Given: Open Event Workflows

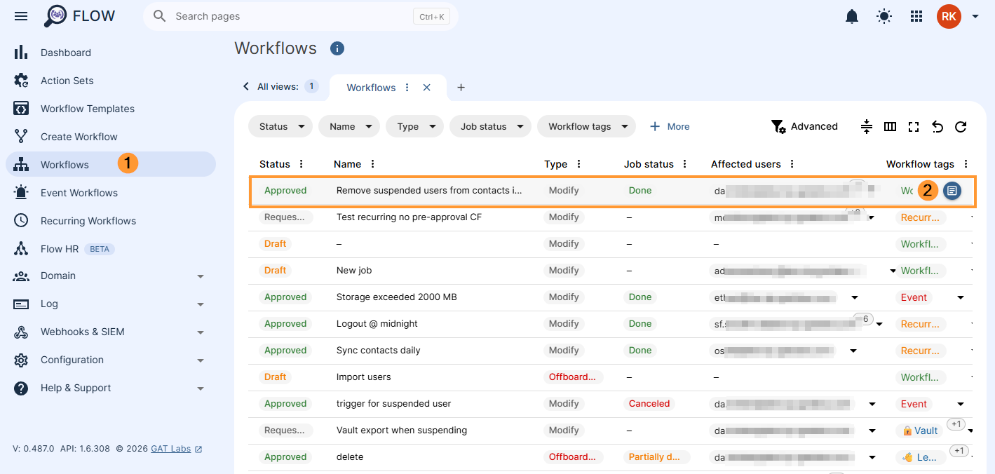Looking at the screenshot, I should click(x=79, y=193).
